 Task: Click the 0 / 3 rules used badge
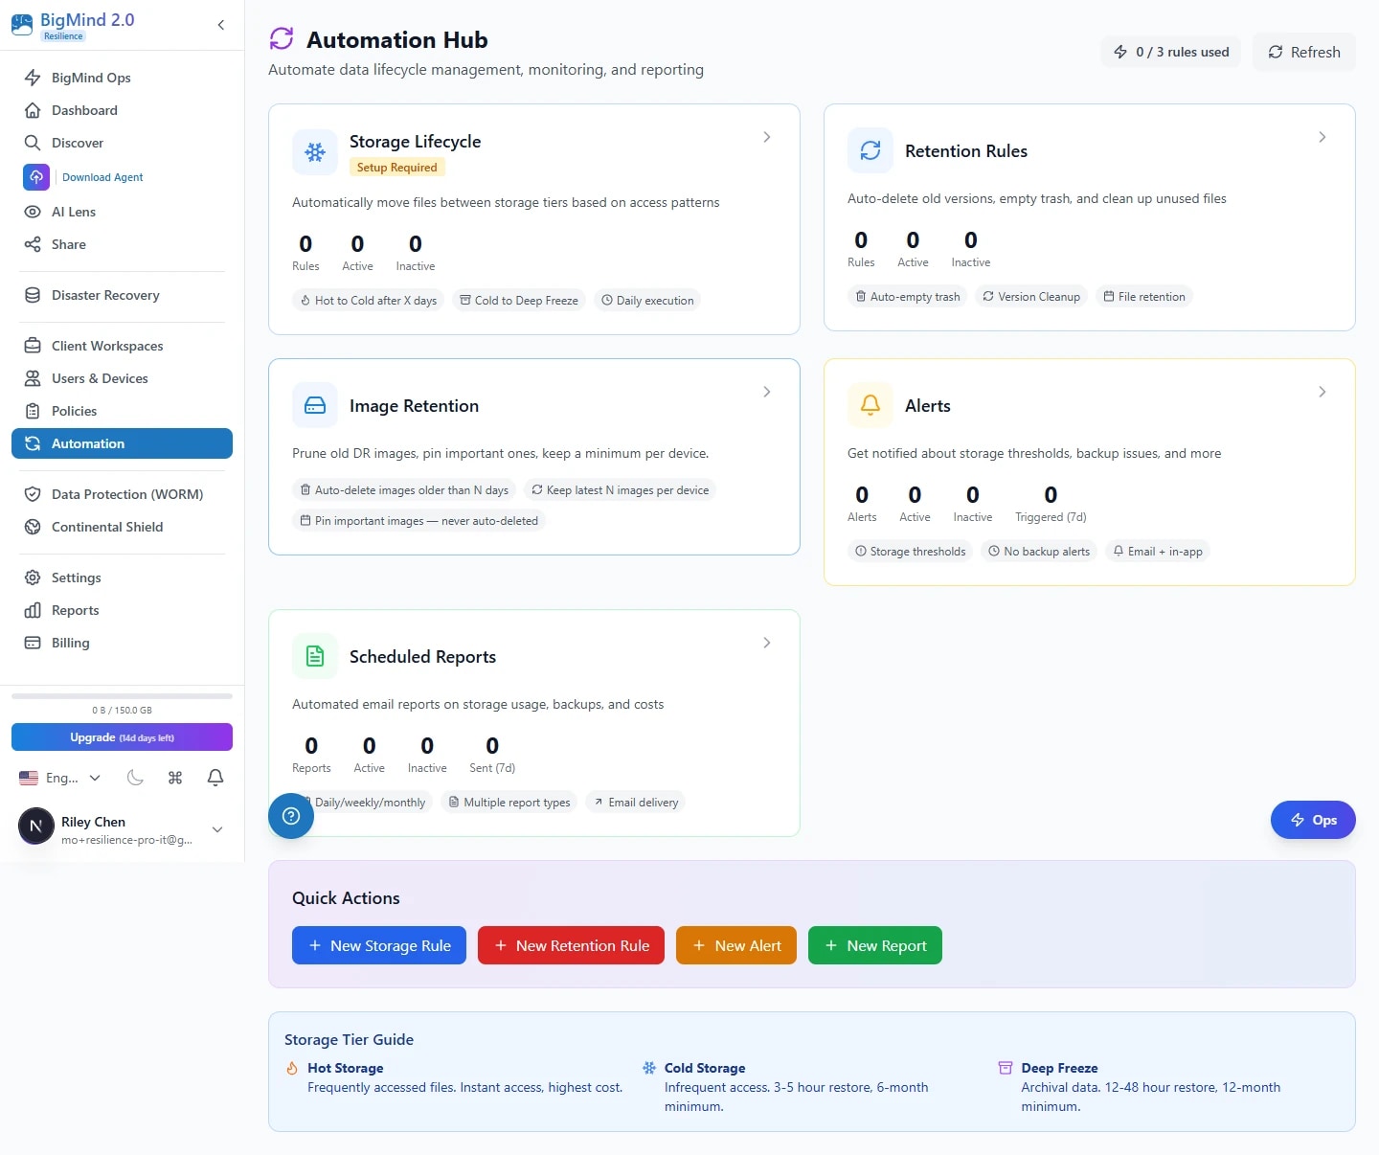1170,52
